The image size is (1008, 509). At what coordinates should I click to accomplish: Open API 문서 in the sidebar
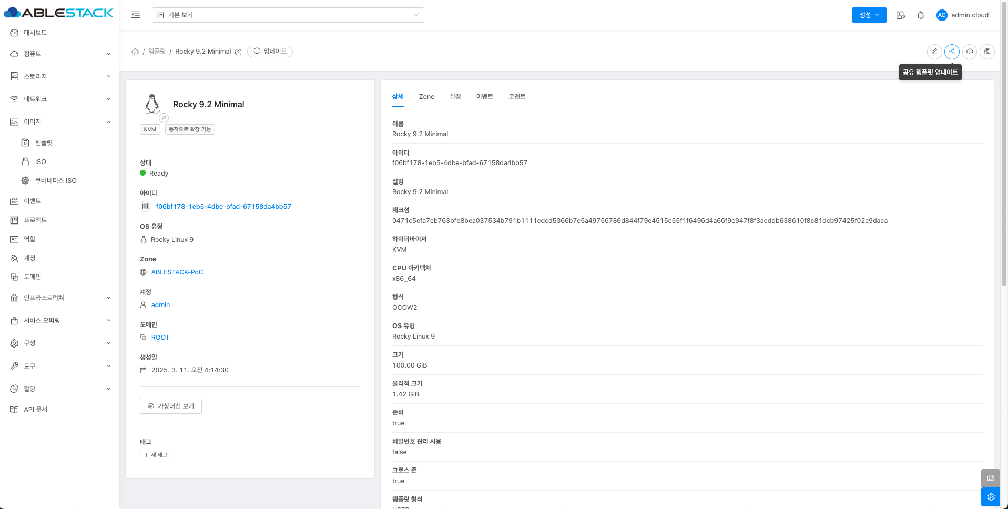click(x=59, y=409)
